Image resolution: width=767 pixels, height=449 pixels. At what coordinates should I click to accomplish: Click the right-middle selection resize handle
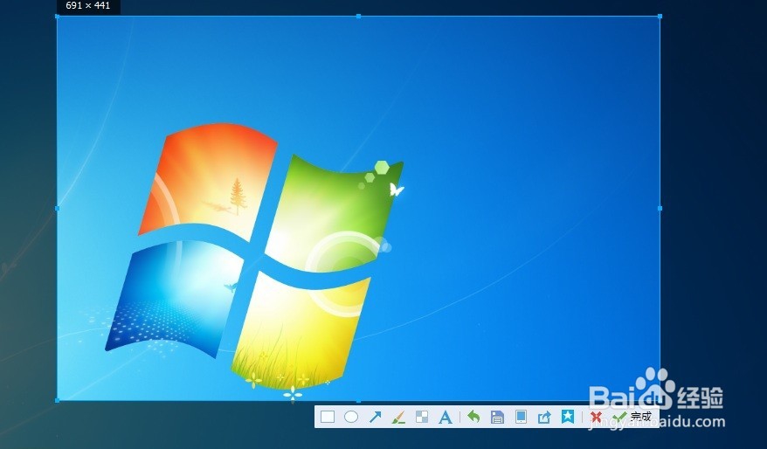[x=660, y=209]
